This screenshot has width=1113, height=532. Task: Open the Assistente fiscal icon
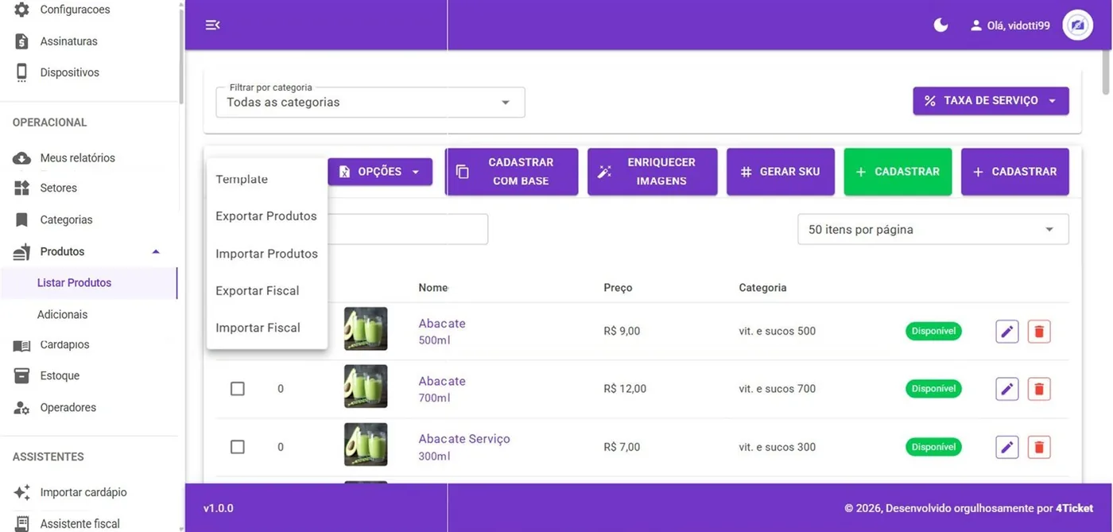point(22,523)
